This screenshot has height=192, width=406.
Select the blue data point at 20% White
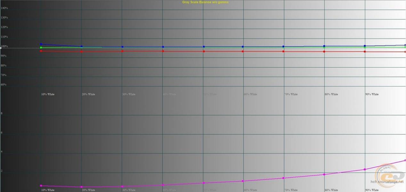pos(82,46)
